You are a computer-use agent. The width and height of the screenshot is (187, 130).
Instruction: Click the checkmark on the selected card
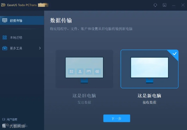175,54
